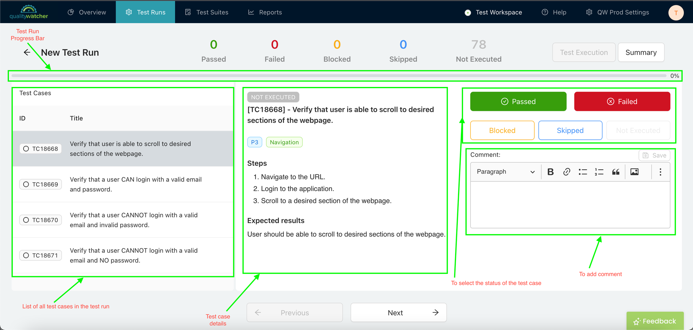
Task: Go back using the arrow beside New Test Run
Action: 27,52
